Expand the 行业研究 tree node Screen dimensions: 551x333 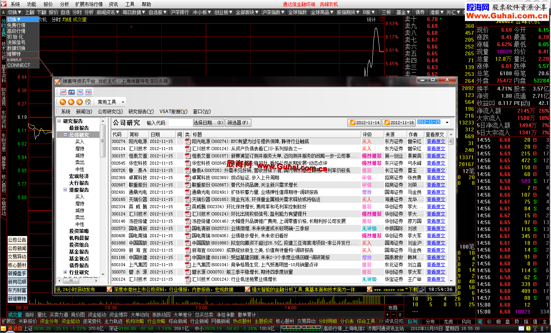65,272
